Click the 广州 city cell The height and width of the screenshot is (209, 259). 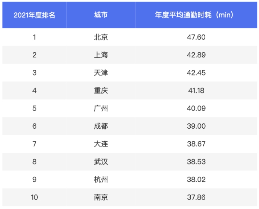(x=101, y=108)
